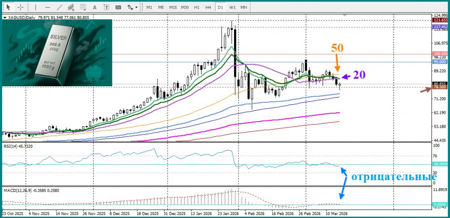Select the Cursor arrow tool
This screenshot has width=450, height=218.
point(8,7)
